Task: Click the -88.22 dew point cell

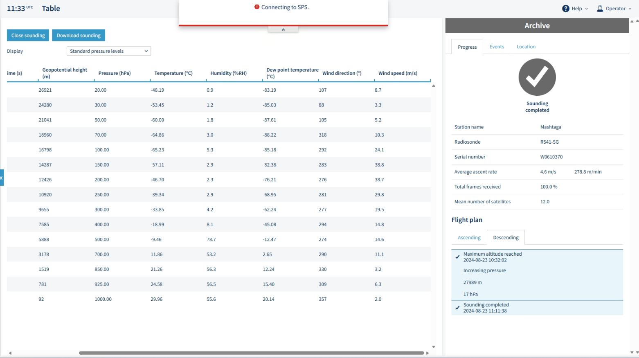Action: coord(269,135)
